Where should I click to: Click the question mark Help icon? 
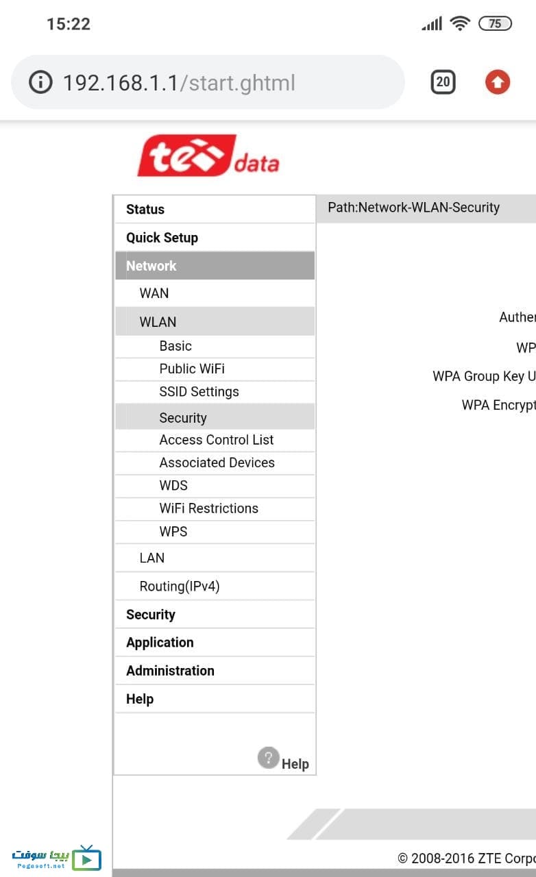click(x=268, y=758)
